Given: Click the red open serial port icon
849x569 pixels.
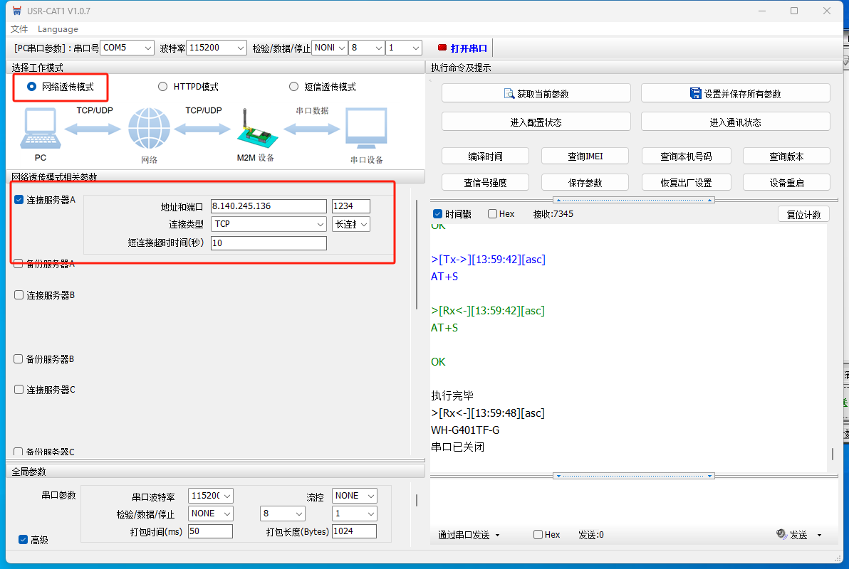Looking at the screenshot, I should tap(442, 48).
